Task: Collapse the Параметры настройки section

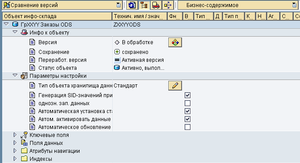Action: 15,76
